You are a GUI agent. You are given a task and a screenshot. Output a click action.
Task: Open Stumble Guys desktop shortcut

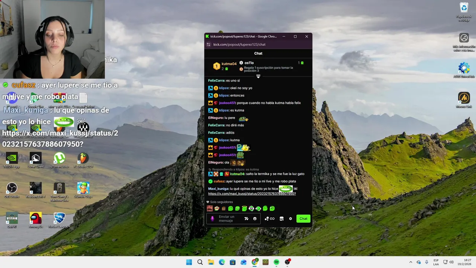pos(83,190)
